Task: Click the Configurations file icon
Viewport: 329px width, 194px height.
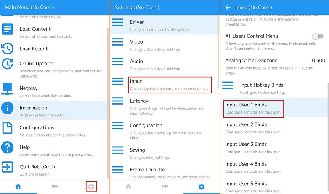Action: coord(7,128)
